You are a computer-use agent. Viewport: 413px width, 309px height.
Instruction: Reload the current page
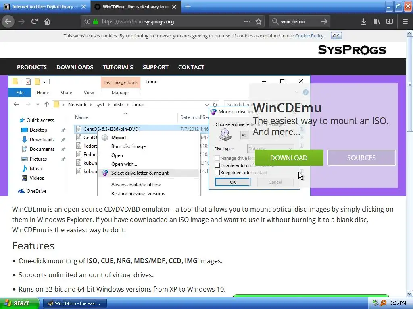click(35, 22)
